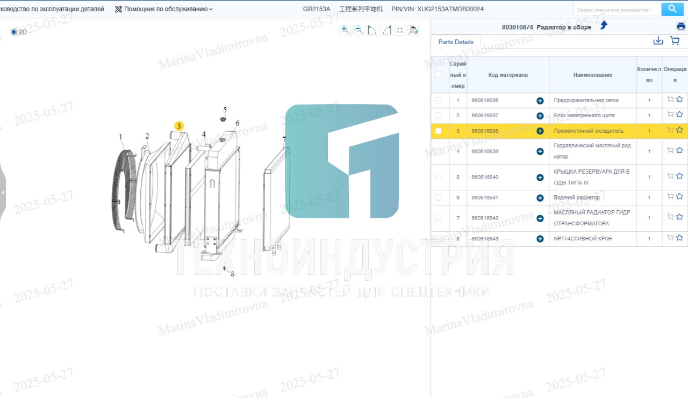Star the NPT1/4 сливной кран row

point(679,238)
